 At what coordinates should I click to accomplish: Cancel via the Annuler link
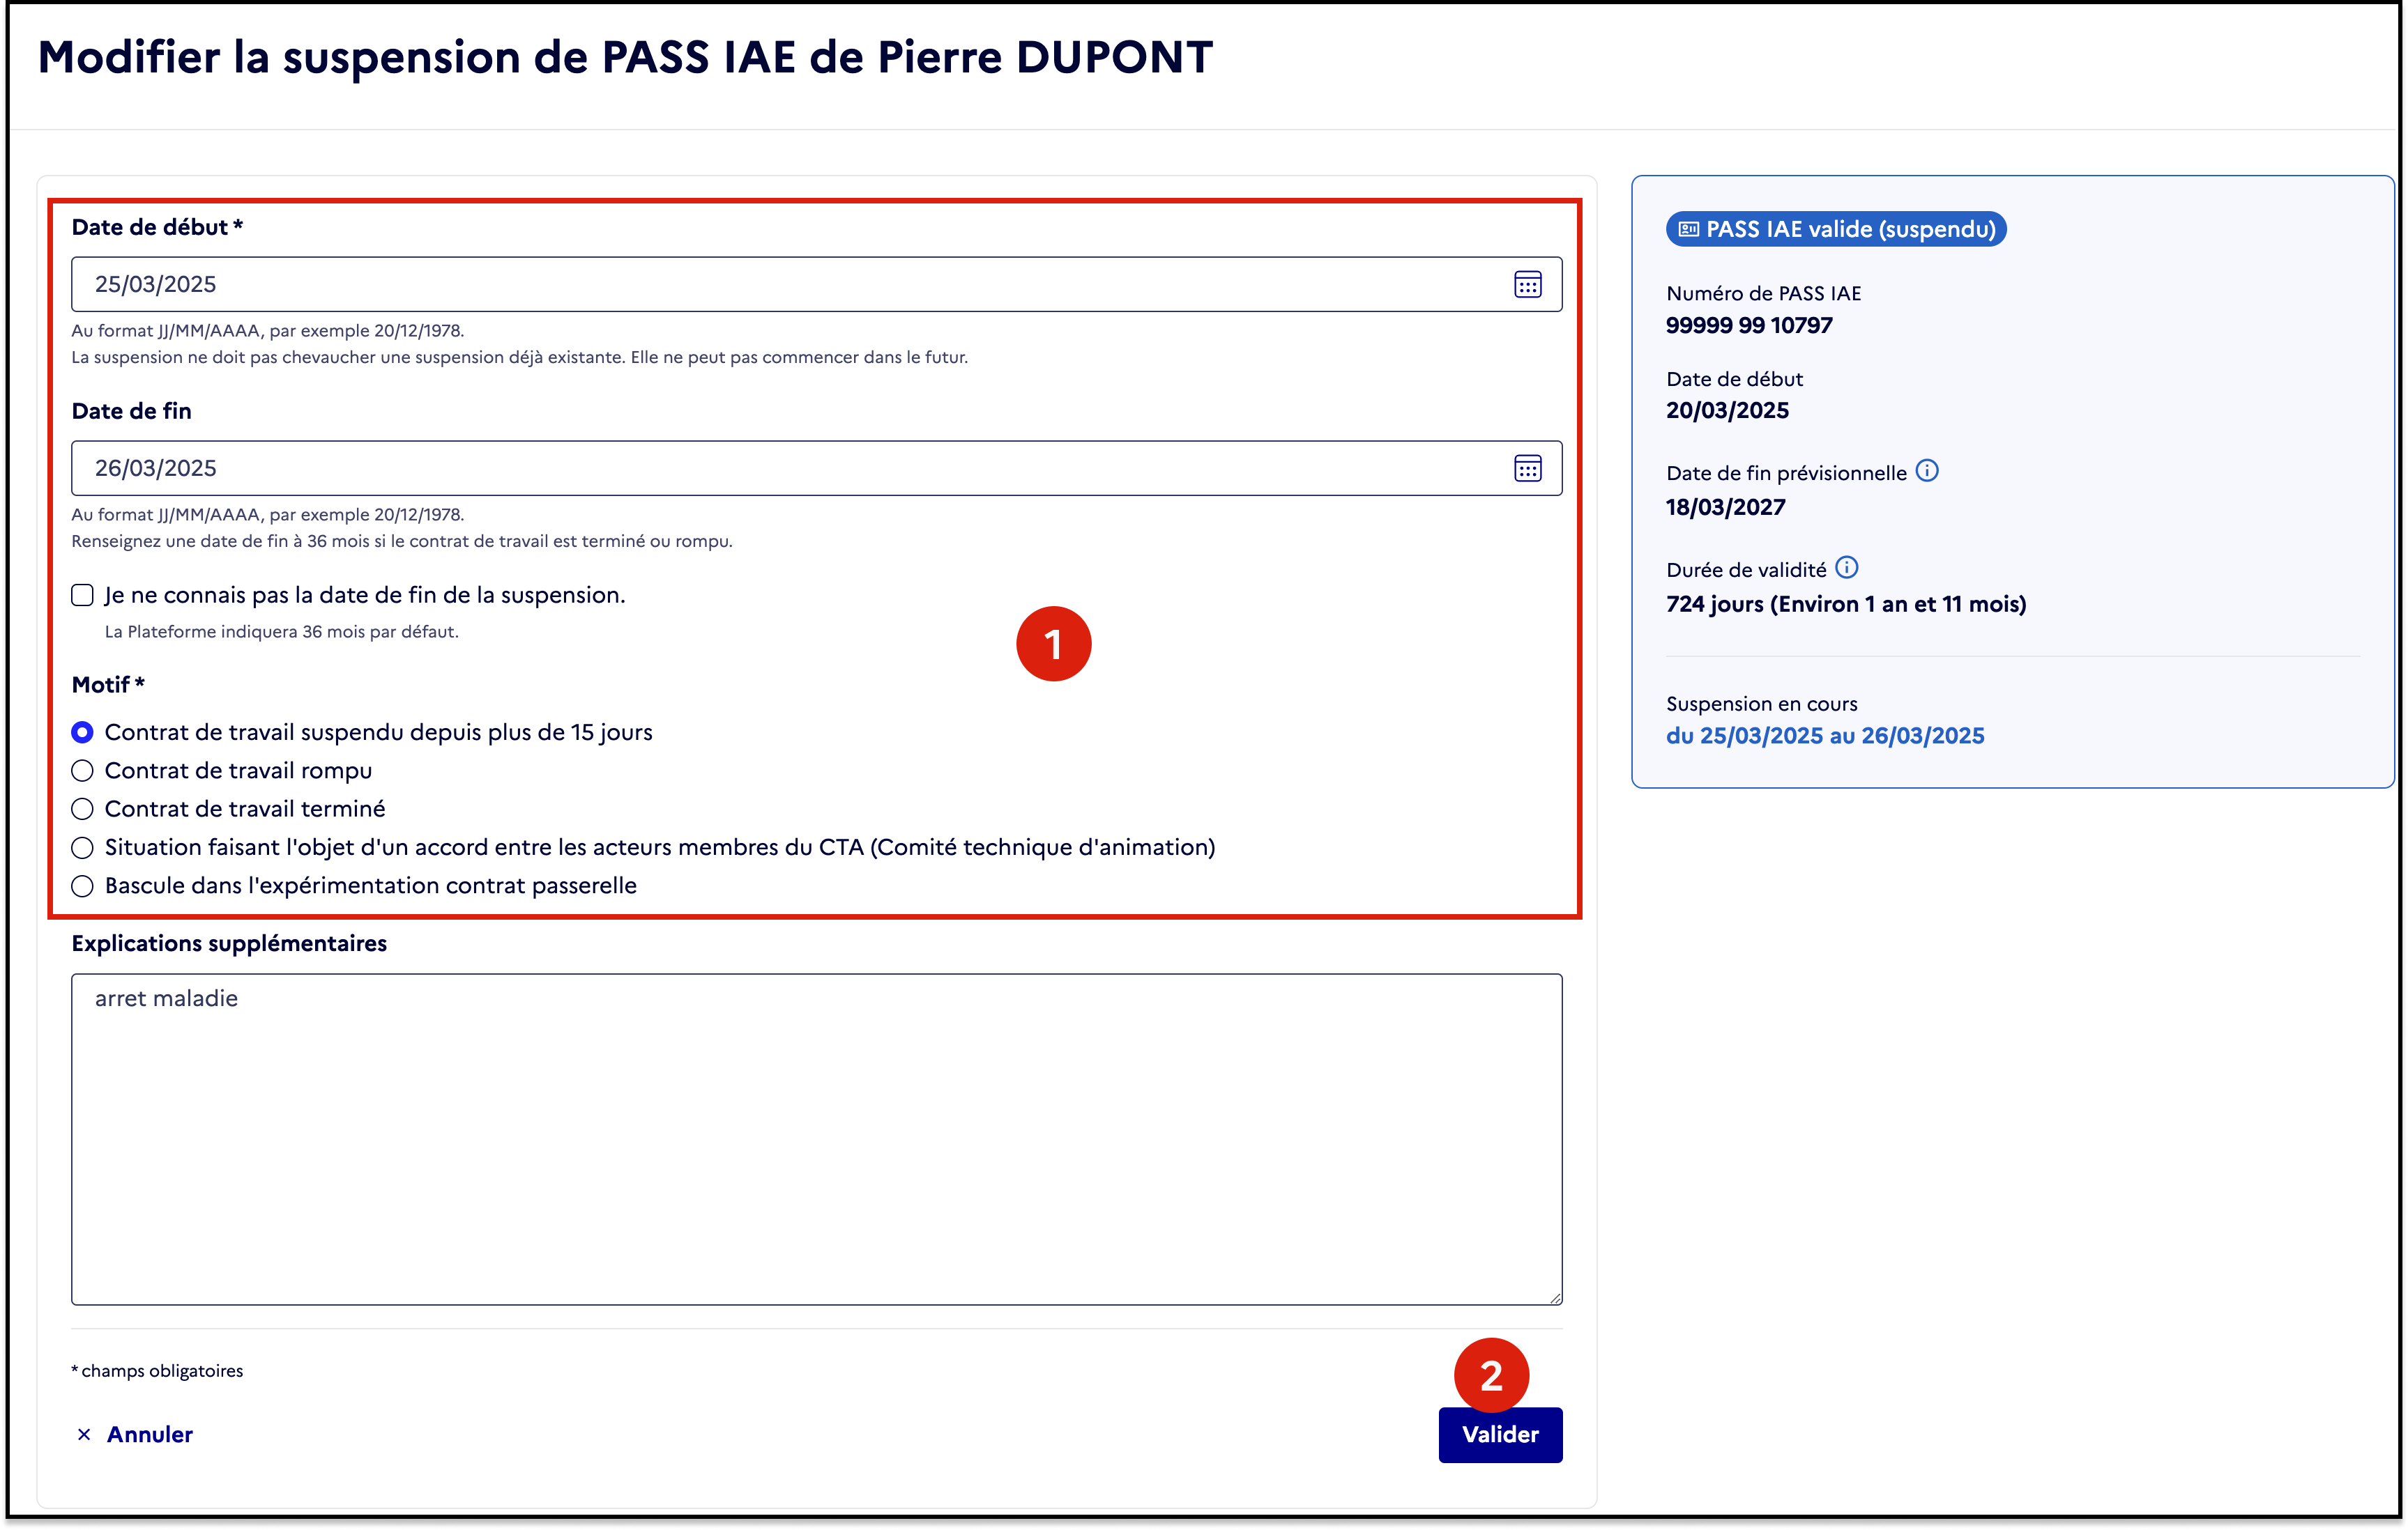click(149, 1434)
